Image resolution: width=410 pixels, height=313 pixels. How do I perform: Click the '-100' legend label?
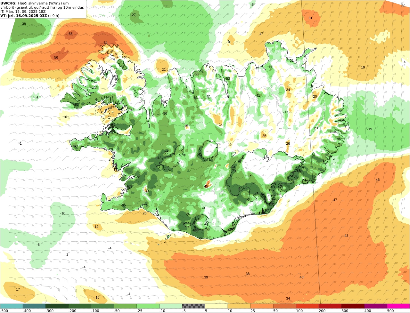coord(95,310)
